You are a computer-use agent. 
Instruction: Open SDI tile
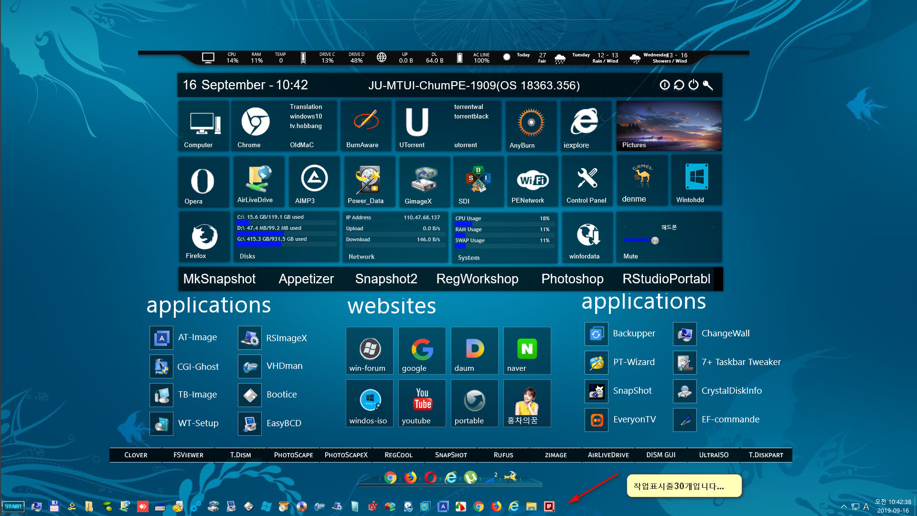479,182
